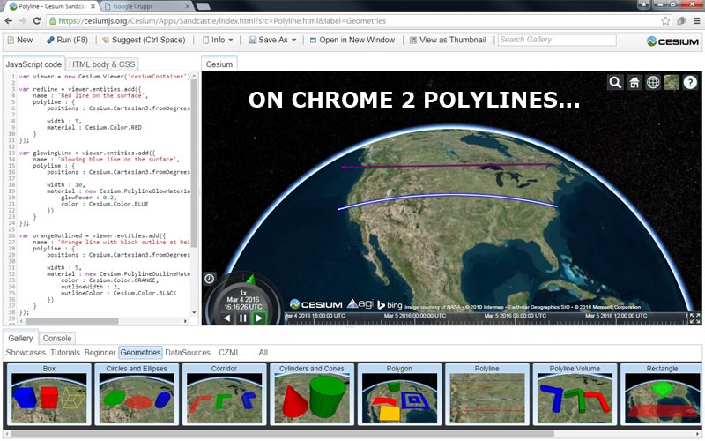Screen dimensions: 705x441
Task: Select the CZML gallery category
Action: pyautogui.click(x=229, y=352)
